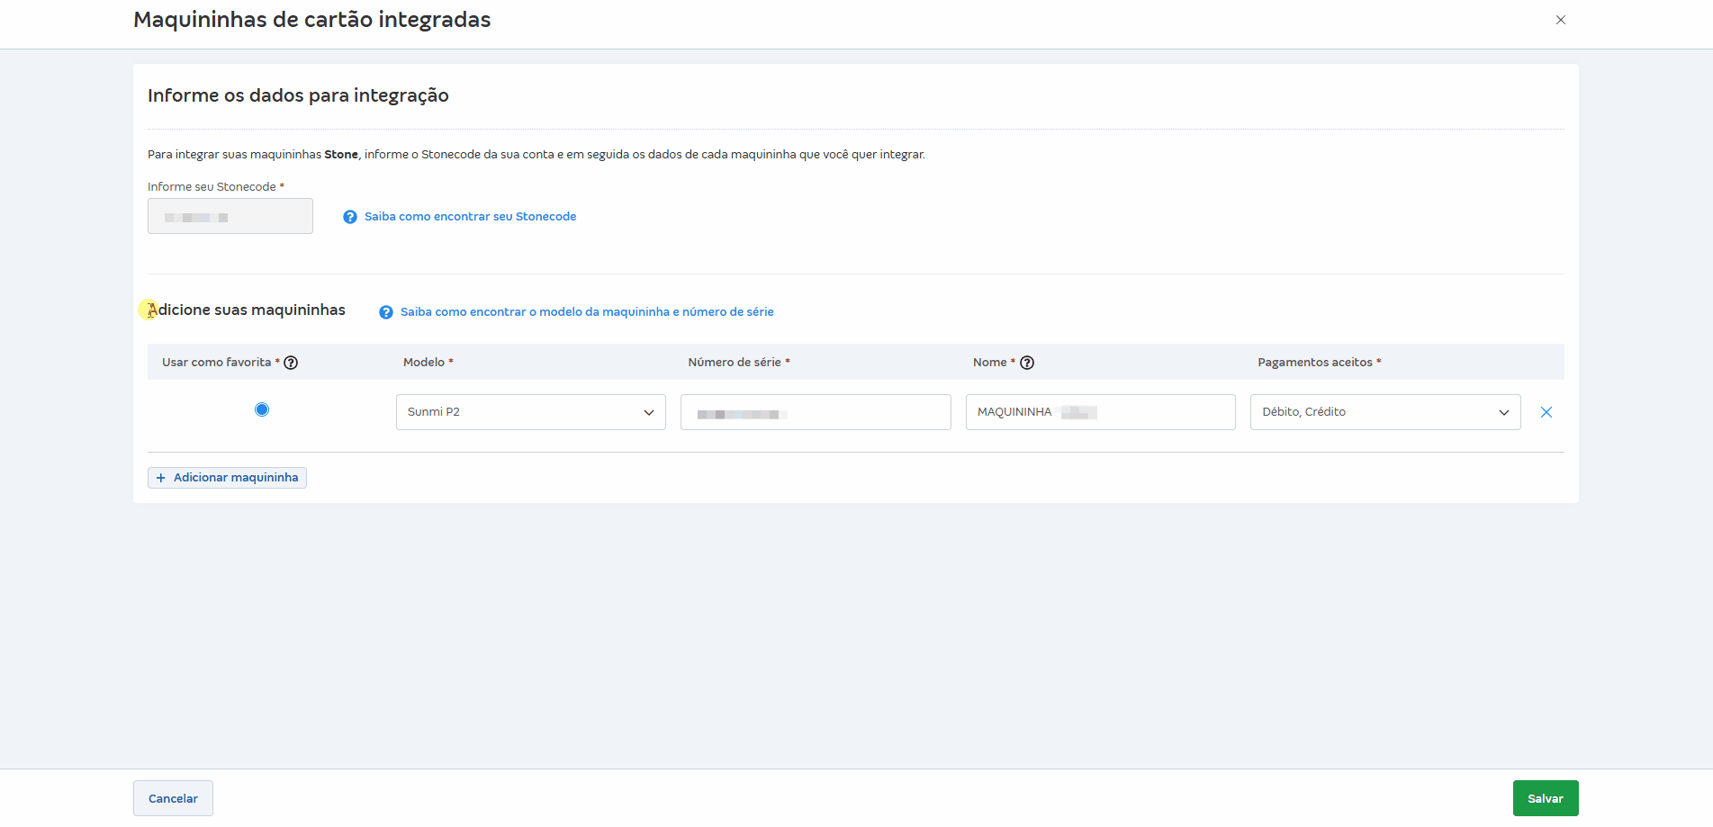Click question icon beside model and serial link
This screenshot has width=1713, height=827.
coord(386,312)
